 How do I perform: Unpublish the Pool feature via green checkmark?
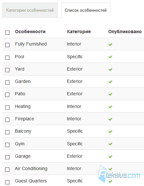pyautogui.click(x=110, y=57)
